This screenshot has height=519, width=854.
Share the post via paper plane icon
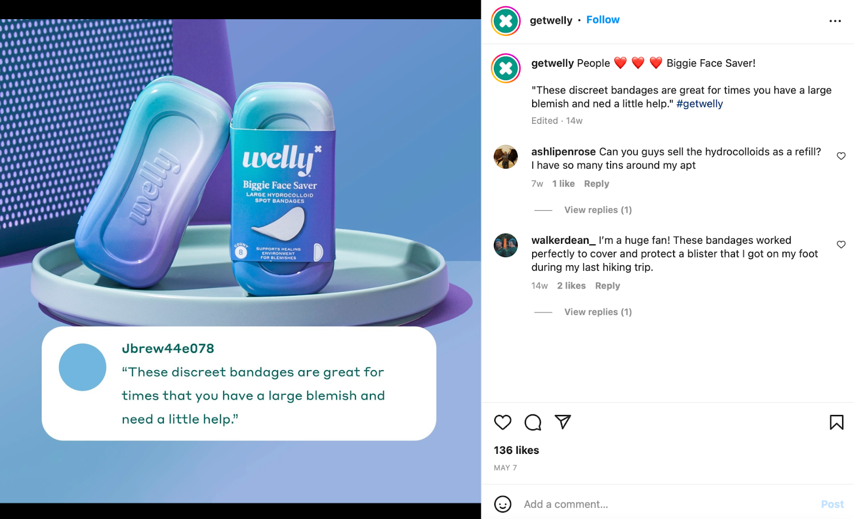pyautogui.click(x=563, y=422)
